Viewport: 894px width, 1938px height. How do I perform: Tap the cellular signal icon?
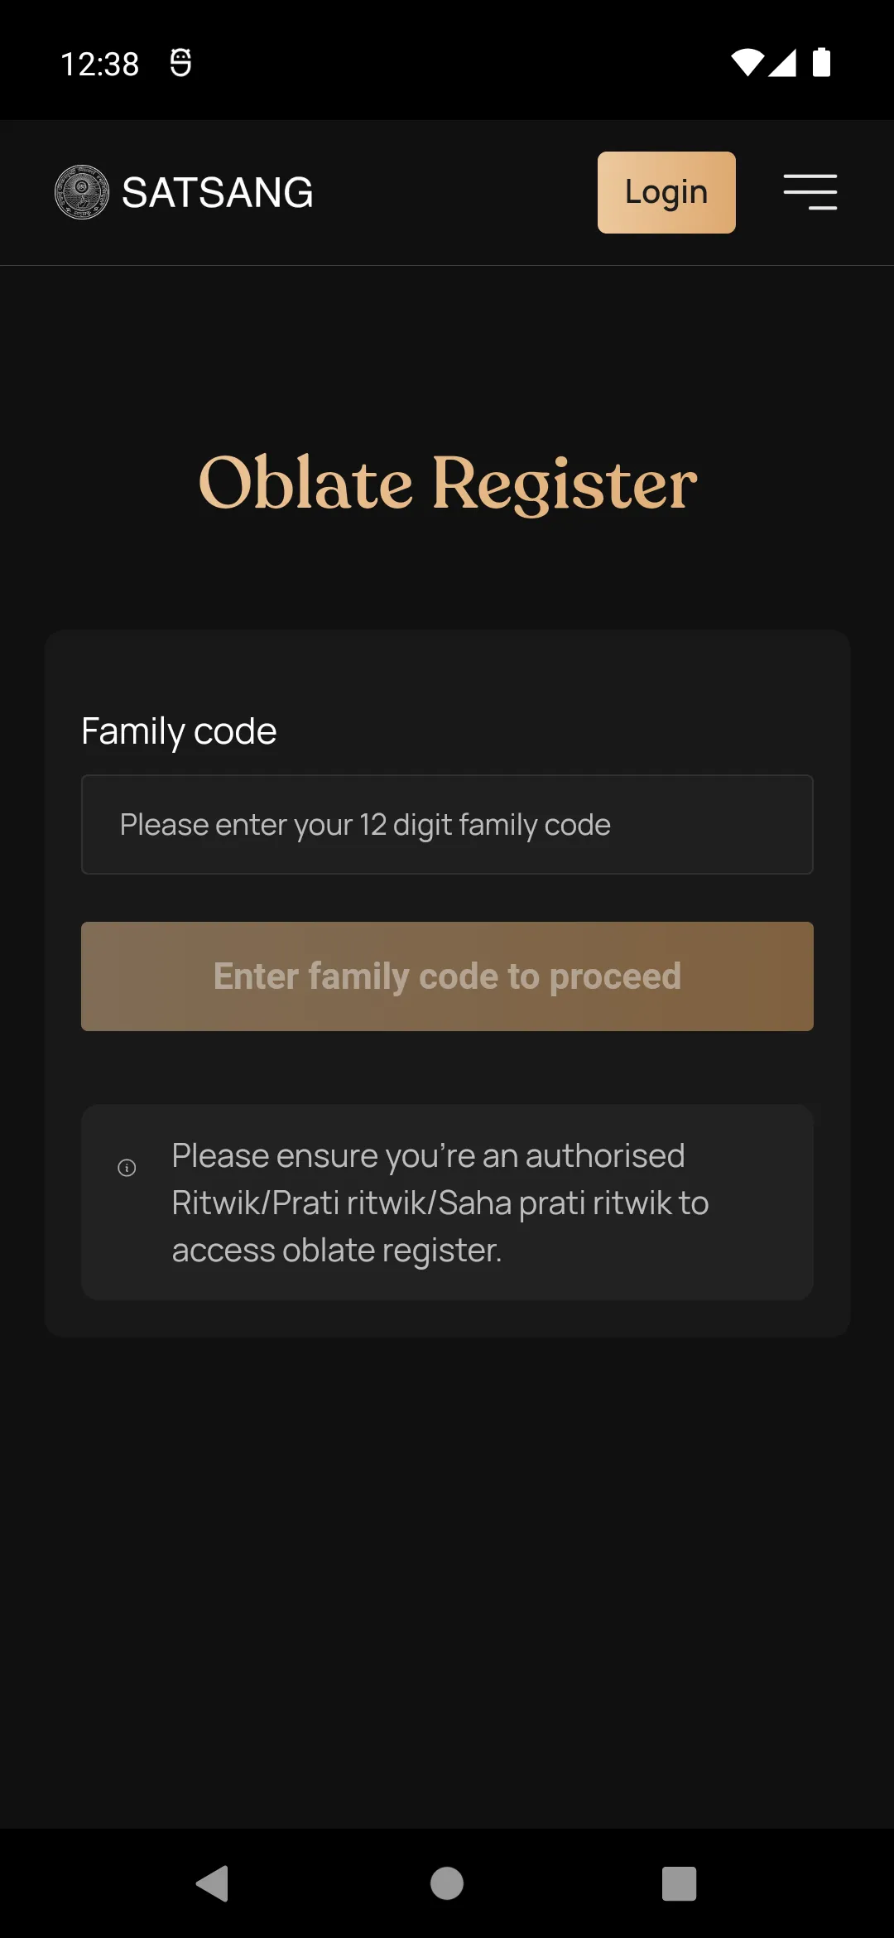pos(784,62)
